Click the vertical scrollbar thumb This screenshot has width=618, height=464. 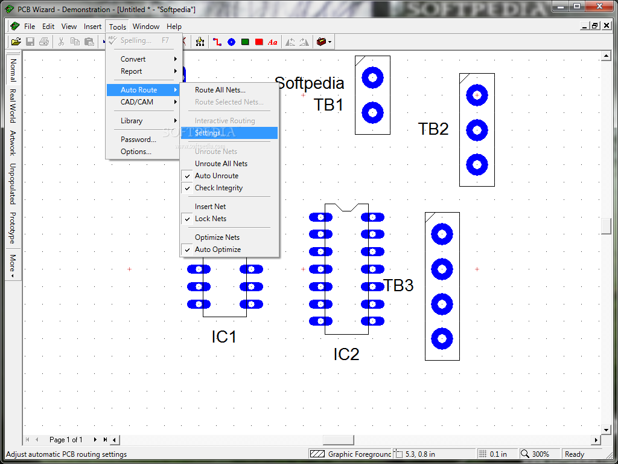click(x=606, y=226)
